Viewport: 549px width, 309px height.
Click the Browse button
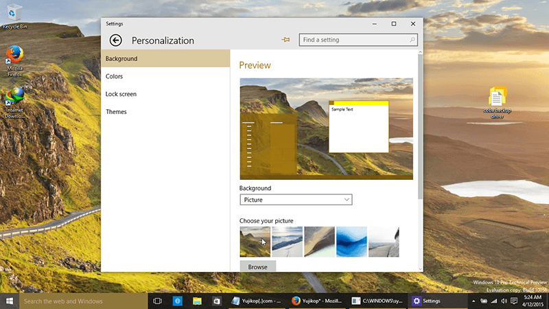pos(258,266)
